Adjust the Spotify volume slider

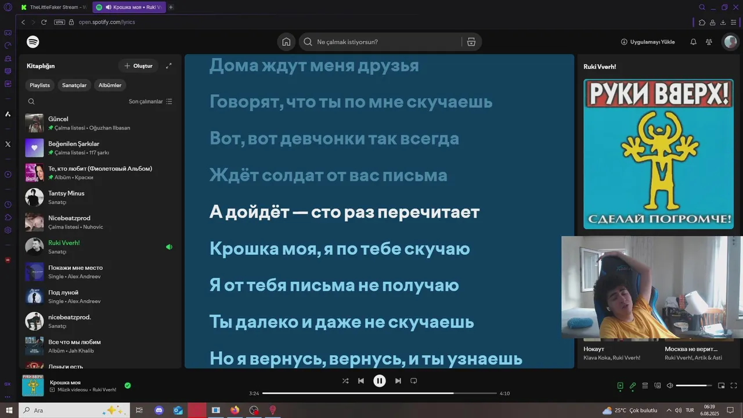point(694,385)
